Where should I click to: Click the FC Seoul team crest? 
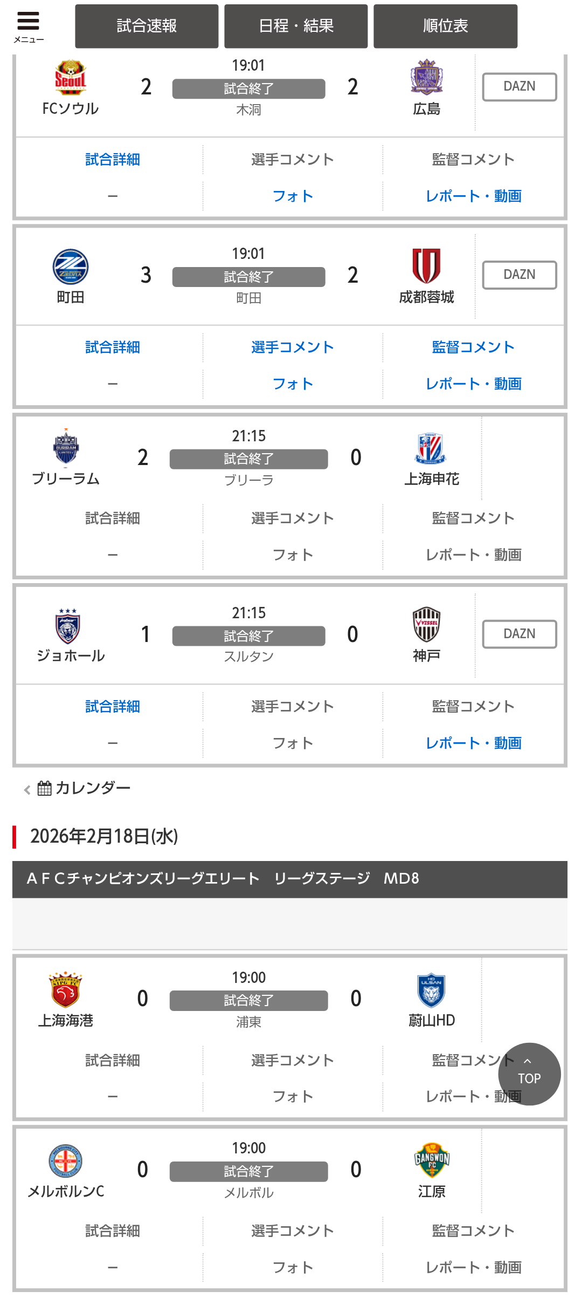[x=71, y=78]
